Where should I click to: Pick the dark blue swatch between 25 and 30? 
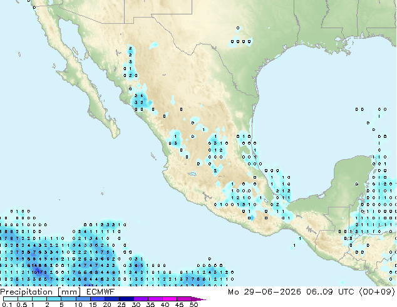tap(126, 299)
